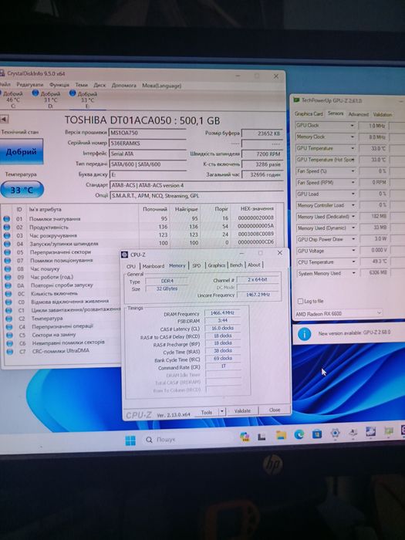Click status circle for attribute C5 Сектори на заміну
Screen dimensions: 405x540
coord(9,335)
